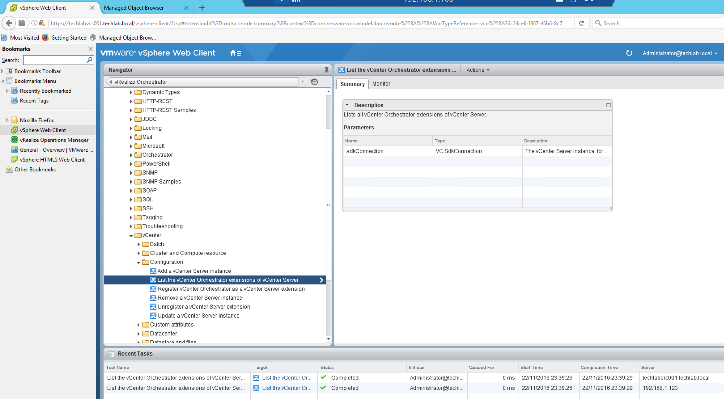
Task: Select Update a vCenter Server instance workflow icon
Action: coord(153,316)
